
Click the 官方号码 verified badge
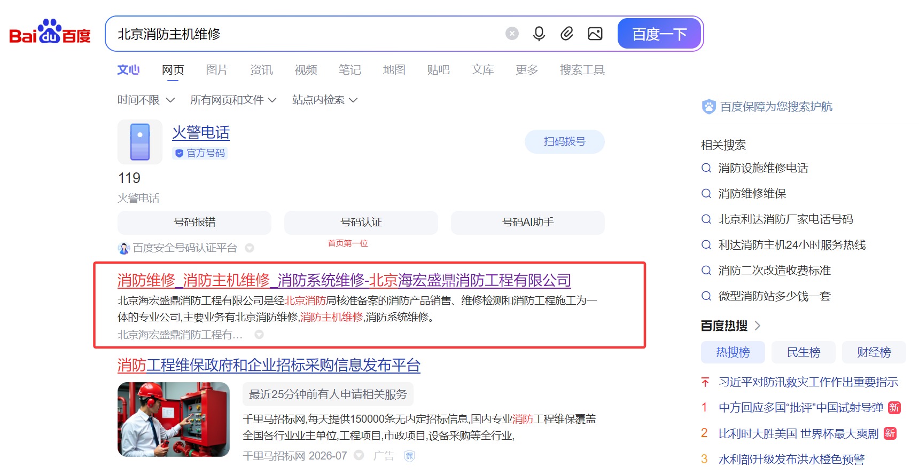[x=200, y=153]
